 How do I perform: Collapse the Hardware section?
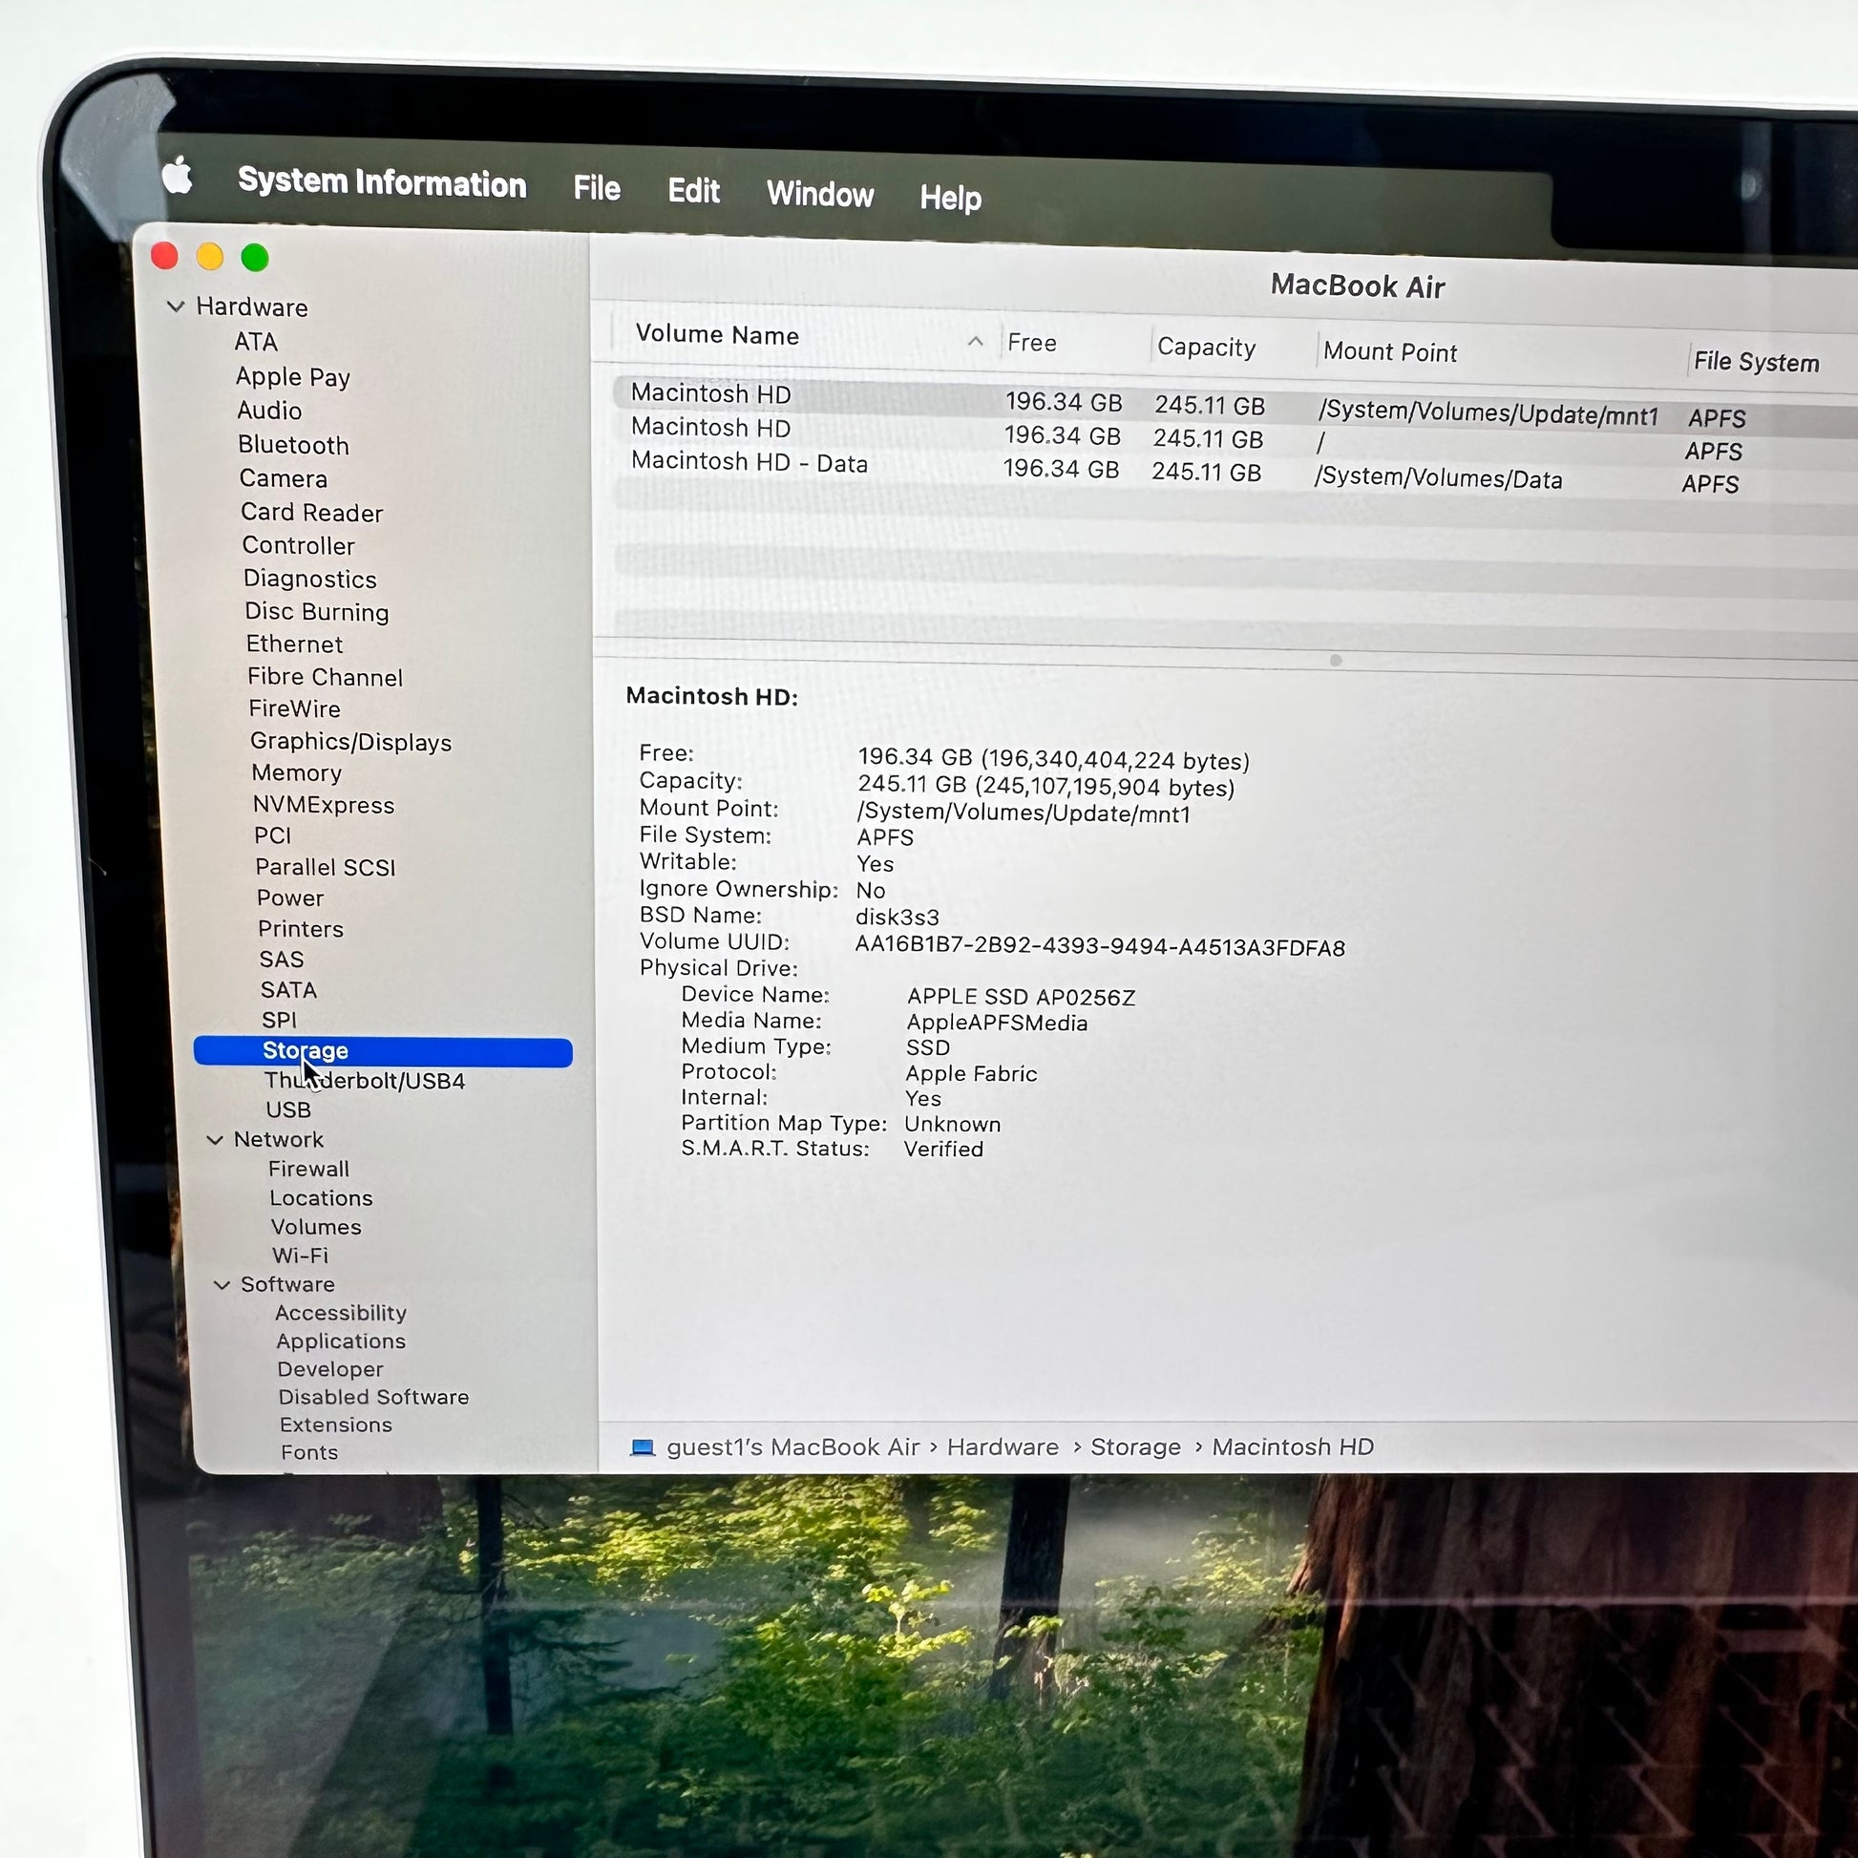(x=176, y=306)
